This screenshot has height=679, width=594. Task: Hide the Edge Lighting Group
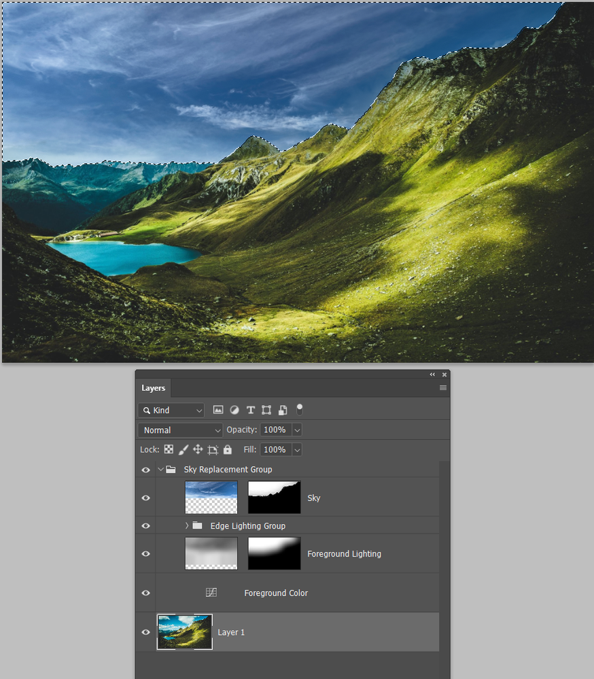[146, 525]
